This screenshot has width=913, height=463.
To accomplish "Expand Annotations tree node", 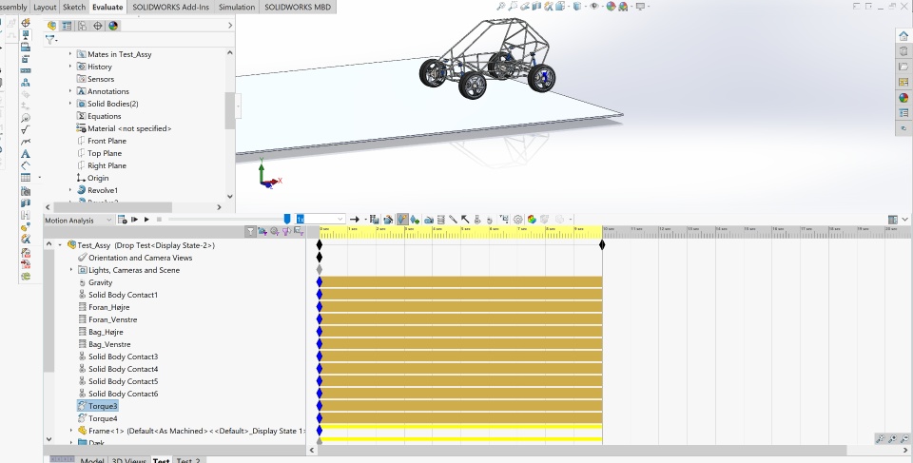I will (x=70, y=91).
